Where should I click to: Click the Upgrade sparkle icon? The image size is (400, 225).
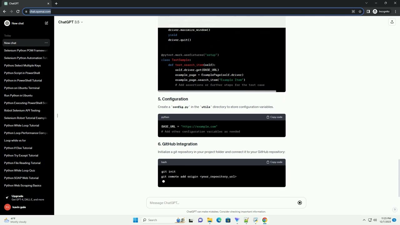click(x=7, y=198)
